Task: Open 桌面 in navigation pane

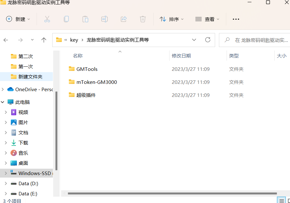Action: coord(23,163)
